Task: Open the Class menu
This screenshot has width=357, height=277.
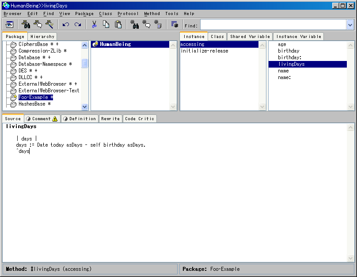Action: click(x=106, y=14)
